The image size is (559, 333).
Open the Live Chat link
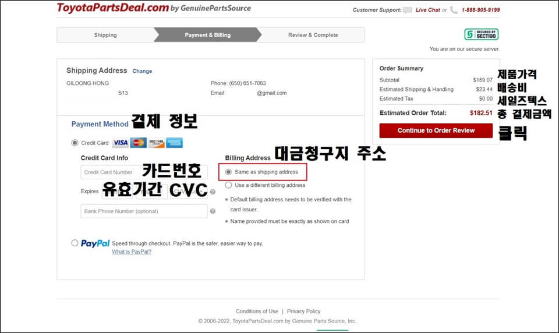pyautogui.click(x=428, y=10)
